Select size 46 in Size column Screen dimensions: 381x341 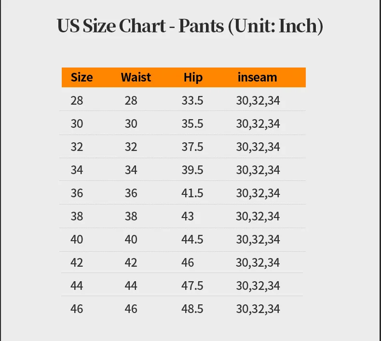coord(77,309)
